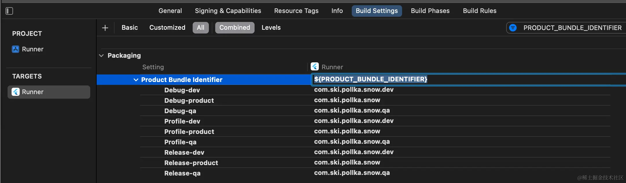Switch to Levels view mode
The width and height of the screenshot is (626, 183).
(x=271, y=28)
